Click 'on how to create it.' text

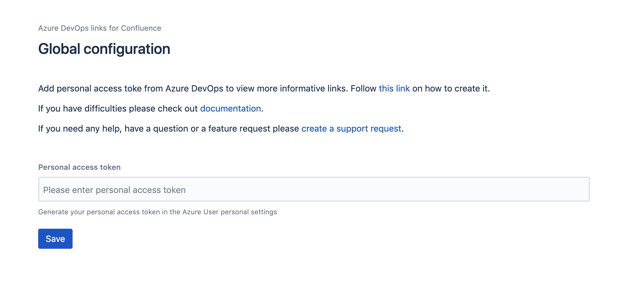click(450, 89)
